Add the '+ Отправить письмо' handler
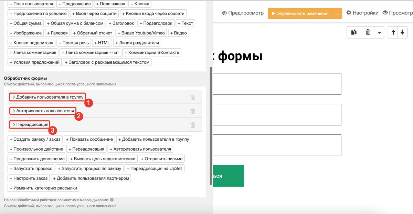Screen dimensions: 413x214 (x=162, y=159)
